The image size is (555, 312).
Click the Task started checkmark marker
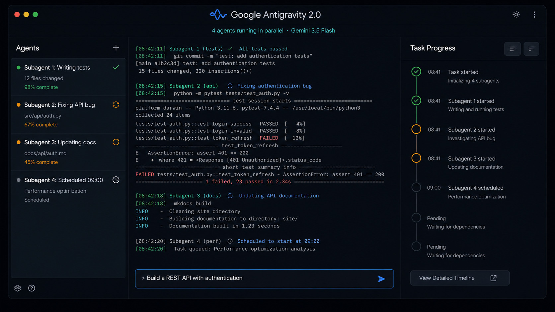click(x=416, y=72)
